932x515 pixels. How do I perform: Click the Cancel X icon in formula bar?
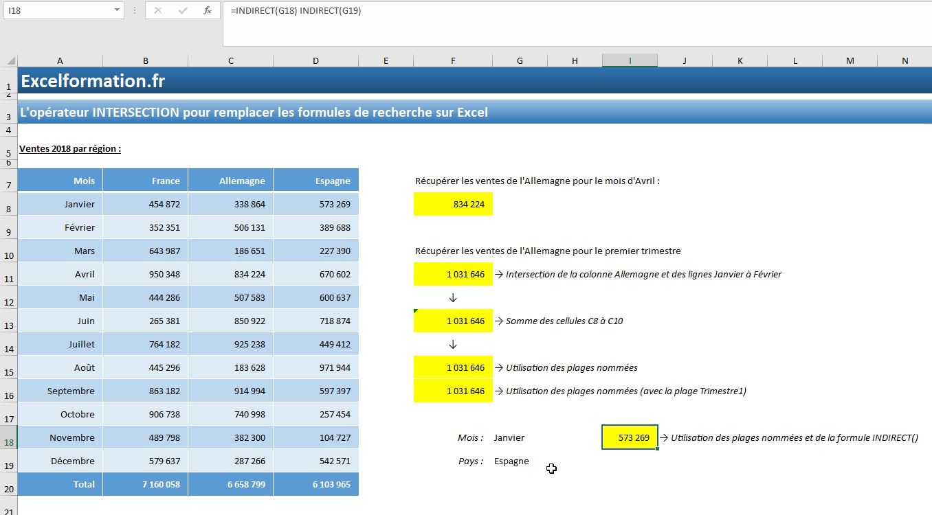point(158,11)
